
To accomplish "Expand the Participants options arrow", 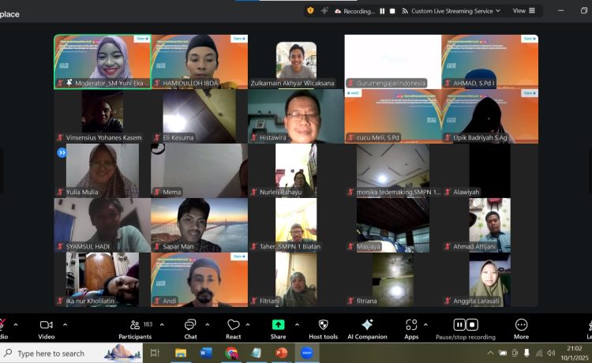I will coord(163,324).
